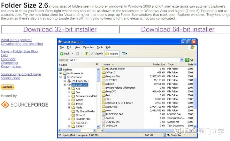Screen dimensions: 230x141
Task: Click the Download 32-bit installer link
Action: point(60,29)
